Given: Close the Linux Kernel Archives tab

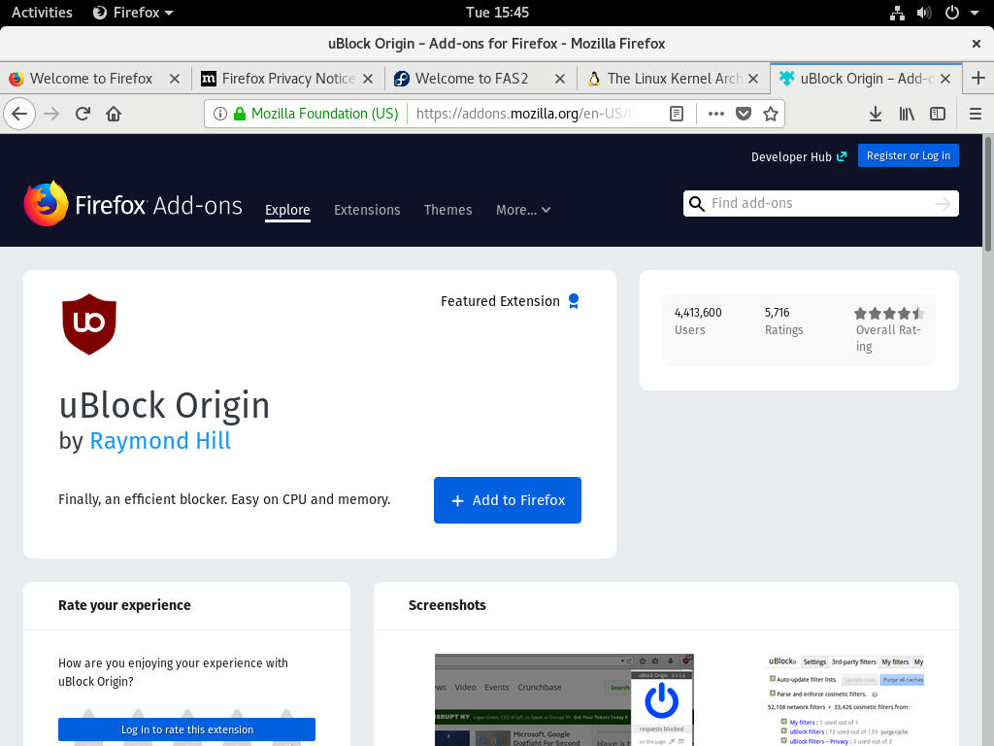Looking at the screenshot, I should (x=753, y=79).
